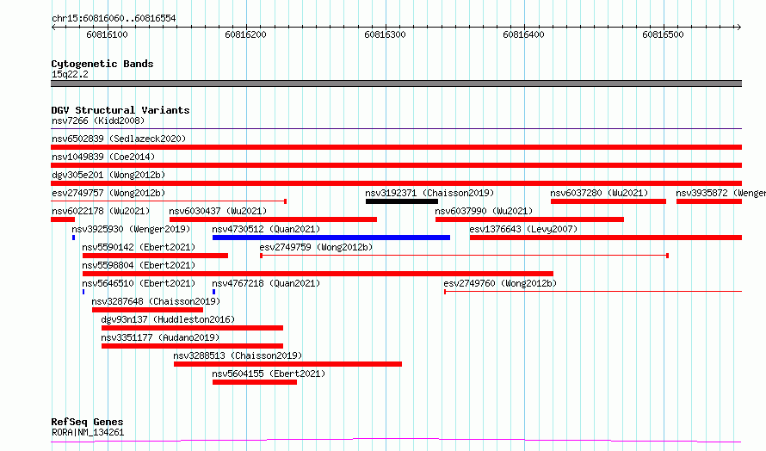Click the blue nsv4730512 (Quan2021) bar
This screenshot has height=451, width=766.
[331, 238]
